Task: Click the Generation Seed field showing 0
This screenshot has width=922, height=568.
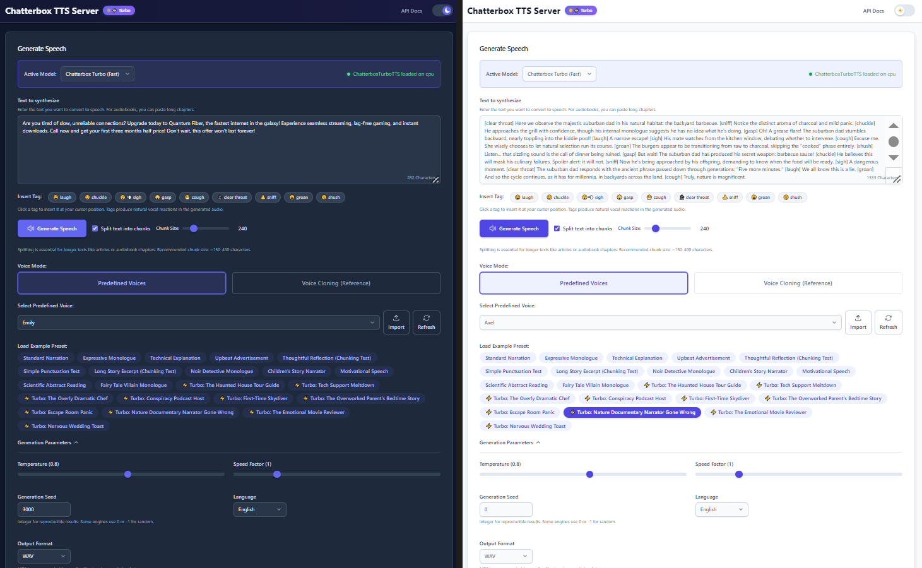Action: [x=506, y=509]
